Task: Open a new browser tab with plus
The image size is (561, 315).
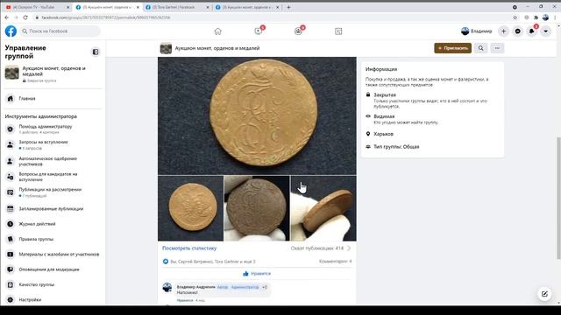Action: [288, 7]
